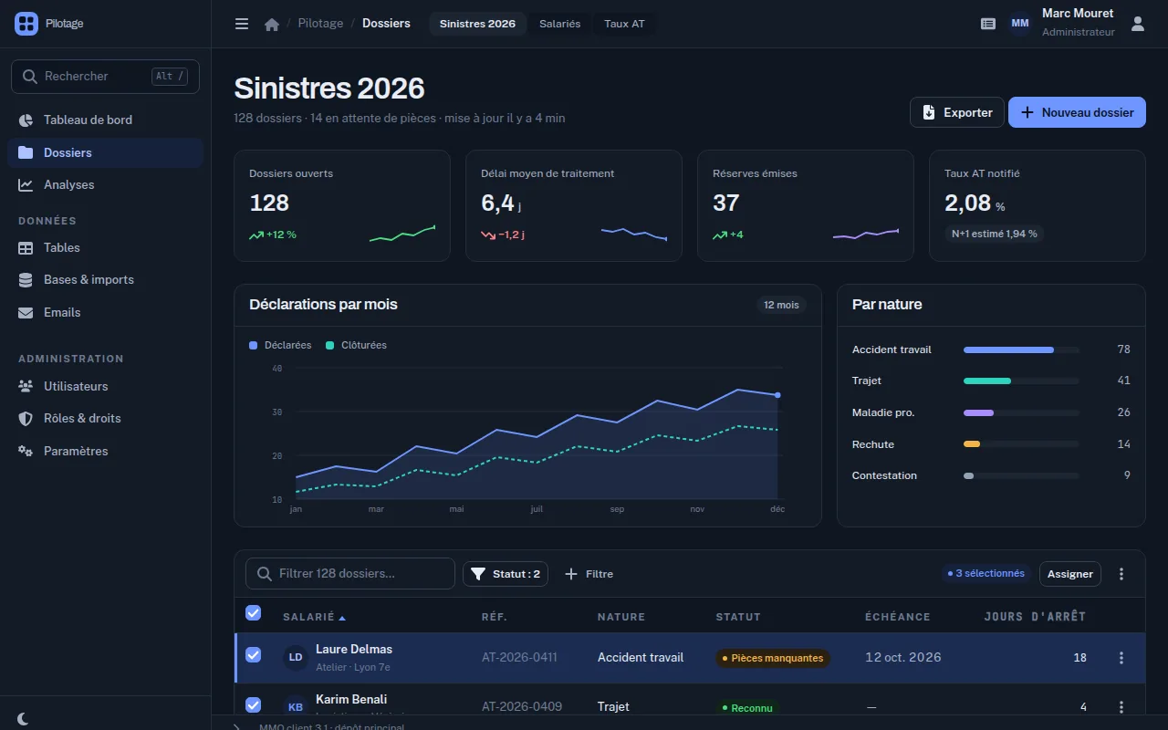Screen dimensions: 1168x730
Task: Go to home via house icon
Action: [271, 25]
